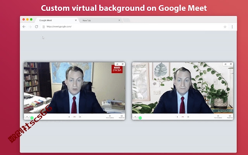Click the yellow minimize window button
The width and height of the screenshot is (248, 155).
pos(28,19)
